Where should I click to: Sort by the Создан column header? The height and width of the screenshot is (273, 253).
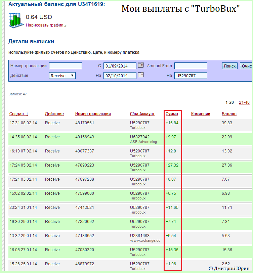(x=18, y=114)
